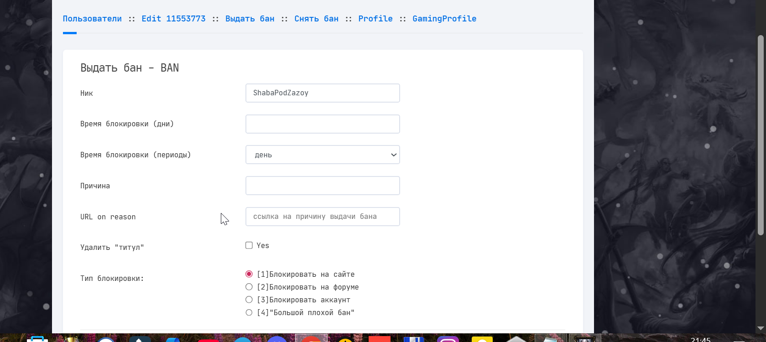This screenshot has width=766, height=342.
Task: Click the page's vertical scrollbar thumb
Action: pos(761,135)
